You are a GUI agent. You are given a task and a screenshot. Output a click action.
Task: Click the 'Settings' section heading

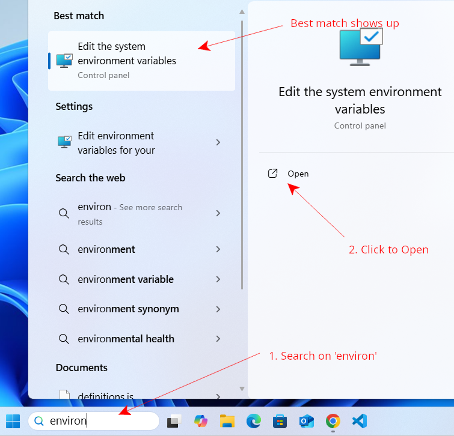74,107
